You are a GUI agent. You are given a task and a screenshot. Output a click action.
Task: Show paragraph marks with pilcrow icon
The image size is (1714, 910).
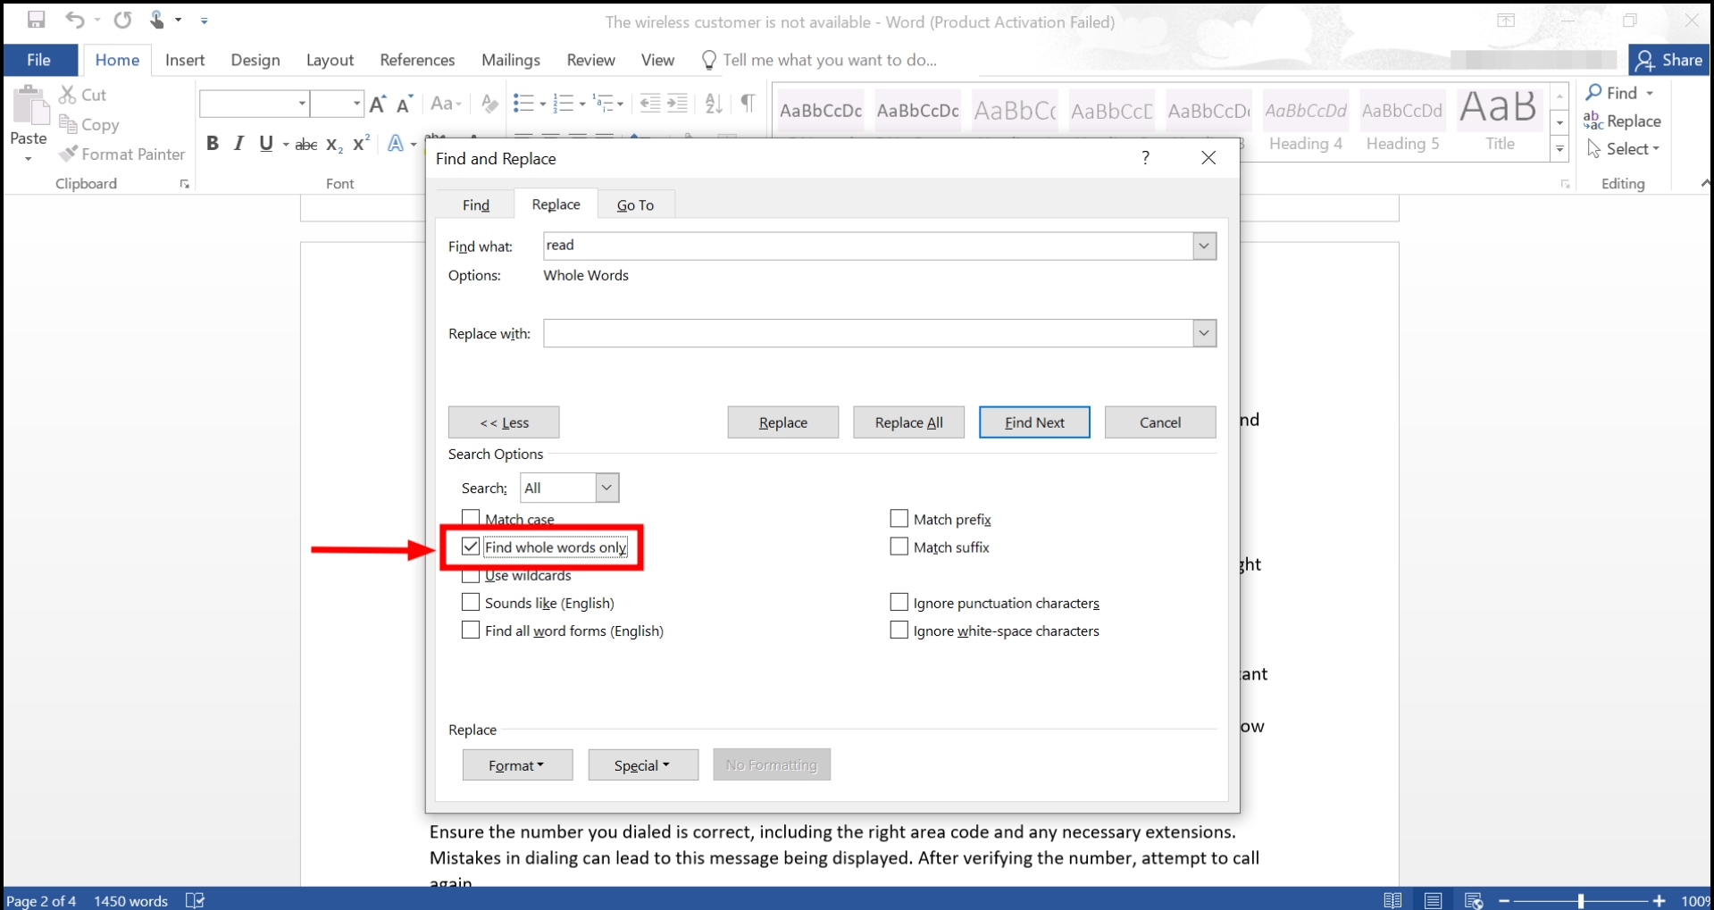click(x=748, y=104)
